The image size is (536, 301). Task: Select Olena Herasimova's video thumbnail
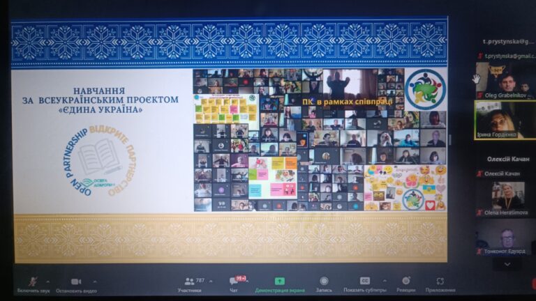[506, 199]
